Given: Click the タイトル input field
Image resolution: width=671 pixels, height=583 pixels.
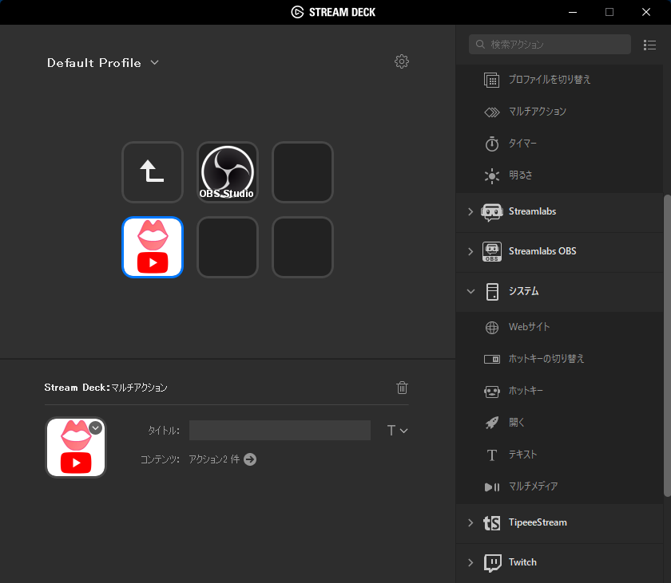Looking at the screenshot, I should click(280, 431).
